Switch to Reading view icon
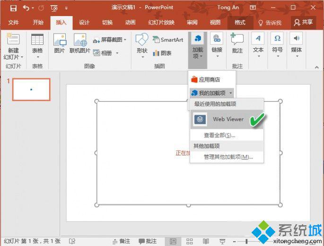This screenshot has height=246, width=324. click(x=206, y=241)
